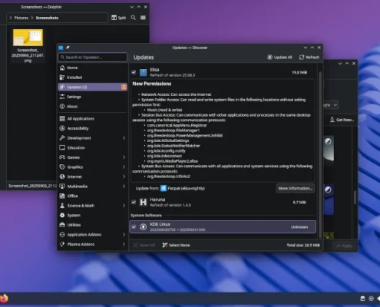This screenshot has width=380, height=307.
Task: Expand the Application Addons category arrow
Action: 124,235
